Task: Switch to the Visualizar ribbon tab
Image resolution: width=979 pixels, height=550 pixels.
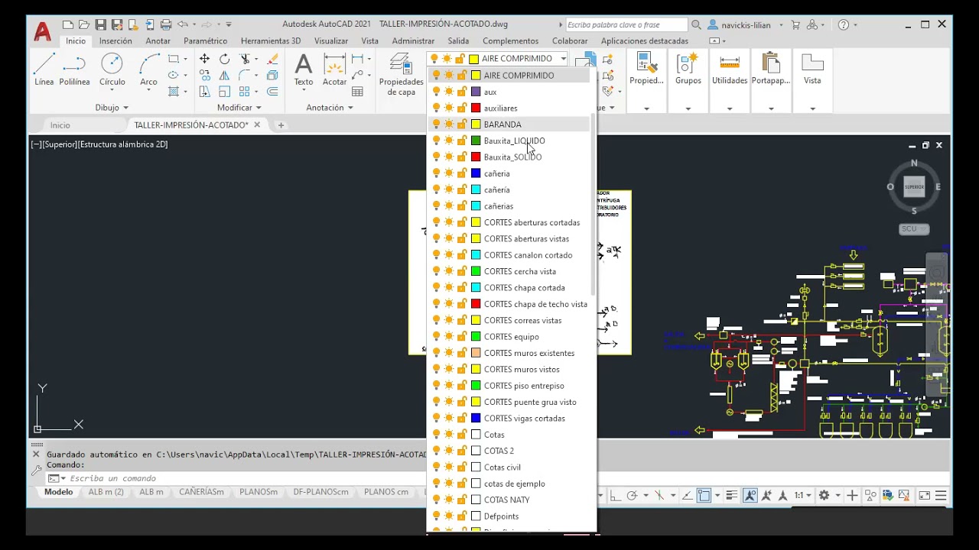Action: coord(331,41)
